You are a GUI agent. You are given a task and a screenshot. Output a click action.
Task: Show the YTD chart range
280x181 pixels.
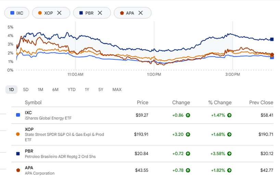72,89
